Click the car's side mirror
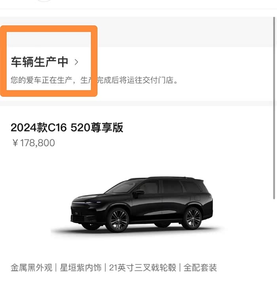Image resolution: width=277 pixels, height=287 pixels. 139,192
